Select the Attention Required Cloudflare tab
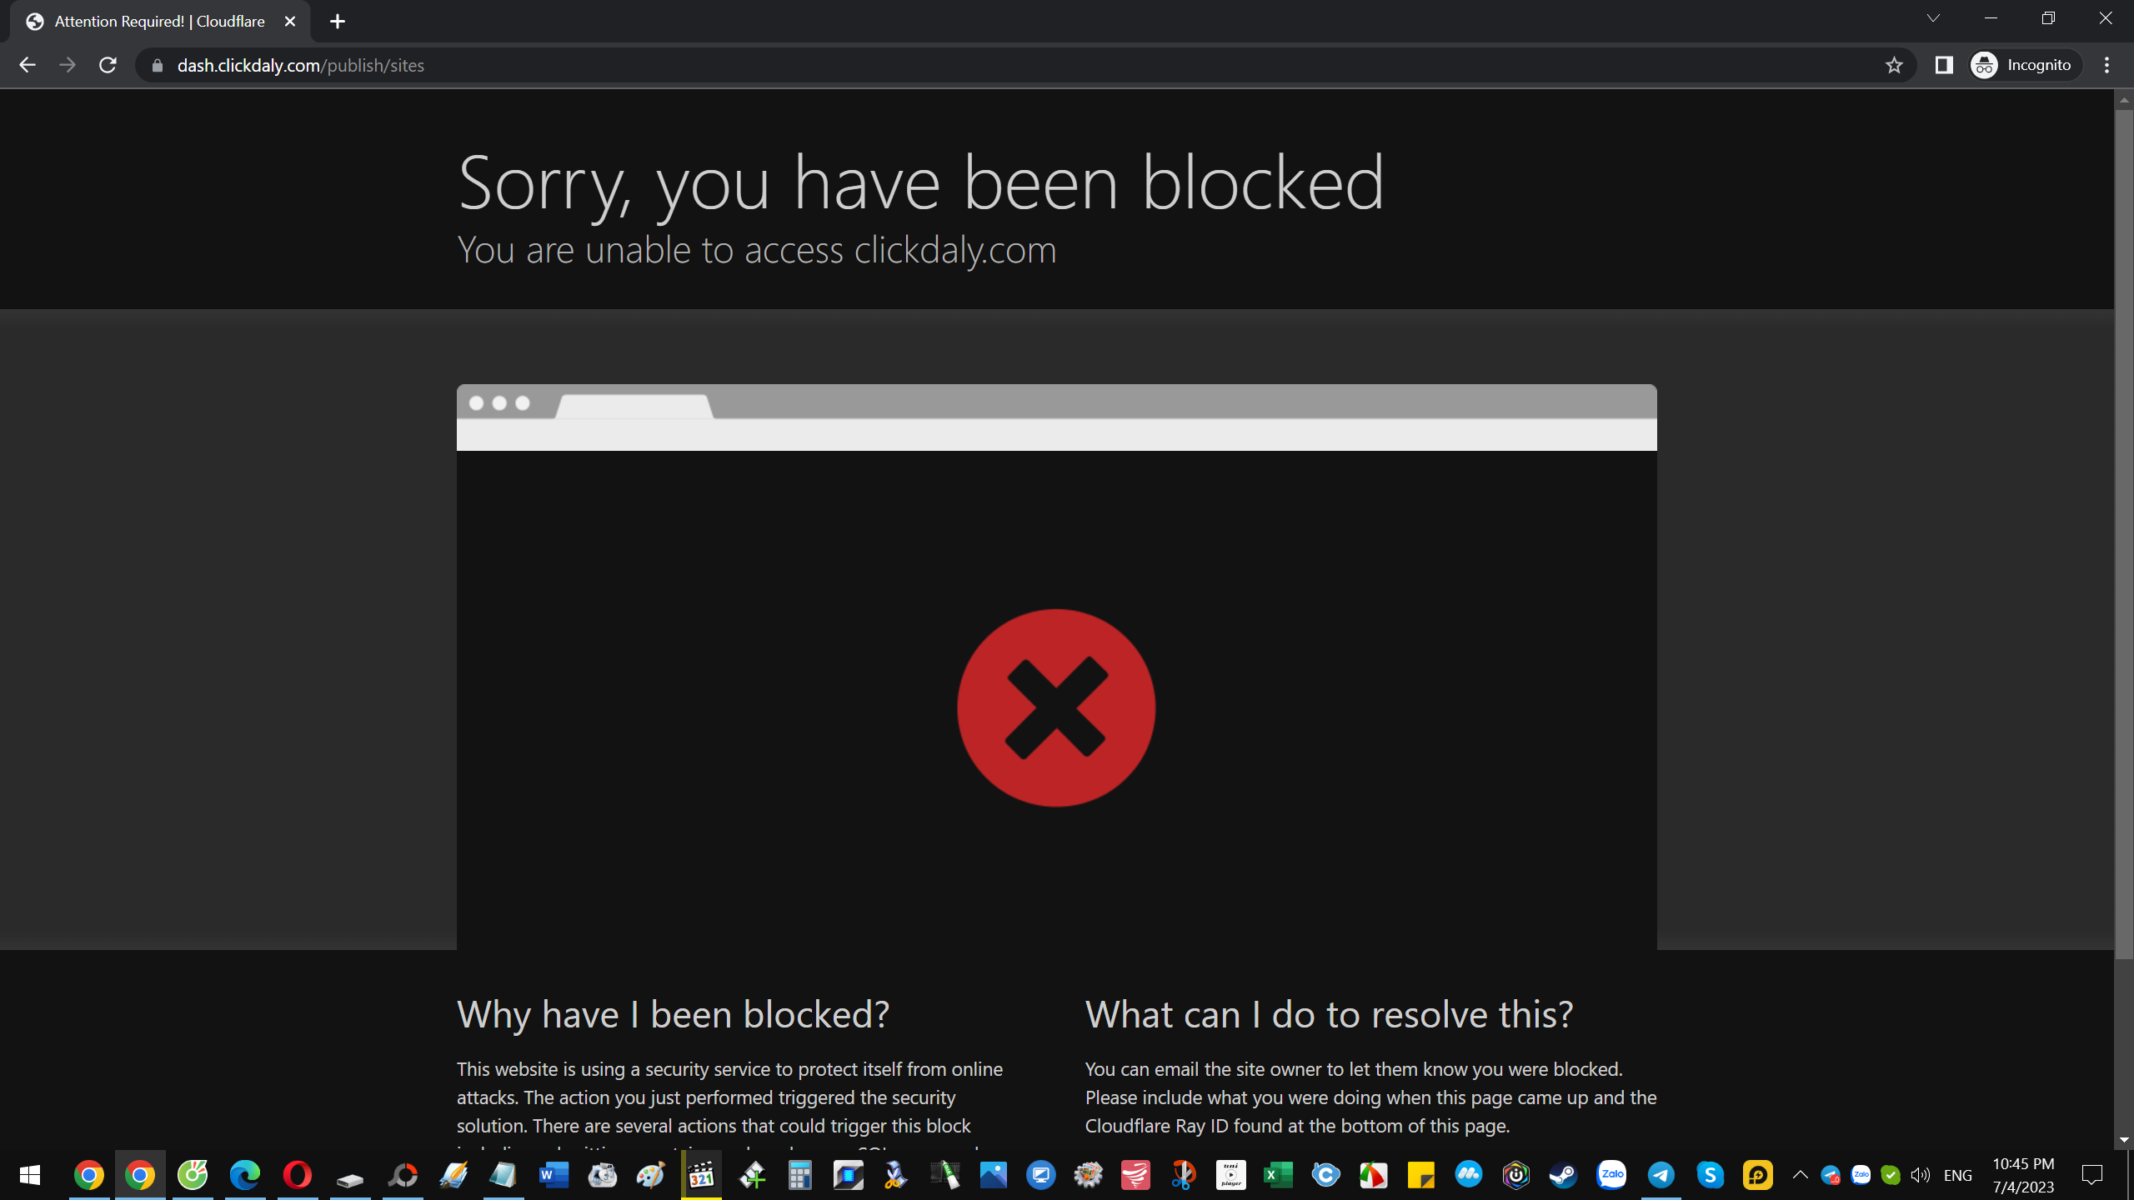The width and height of the screenshot is (2134, 1200). pos(158,22)
